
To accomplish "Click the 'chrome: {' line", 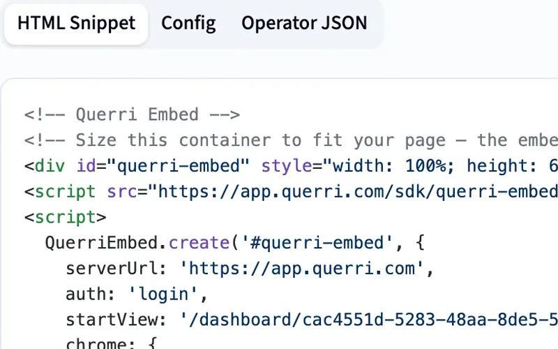I will coord(111,343).
